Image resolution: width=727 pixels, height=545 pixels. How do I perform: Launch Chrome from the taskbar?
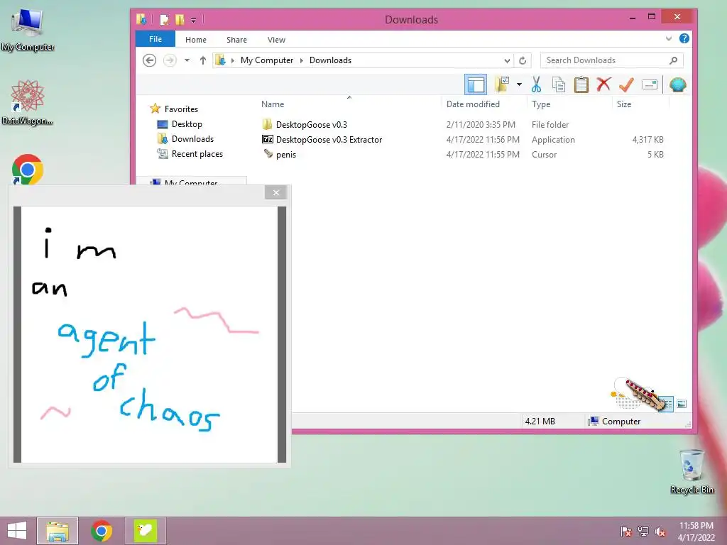(x=102, y=531)
